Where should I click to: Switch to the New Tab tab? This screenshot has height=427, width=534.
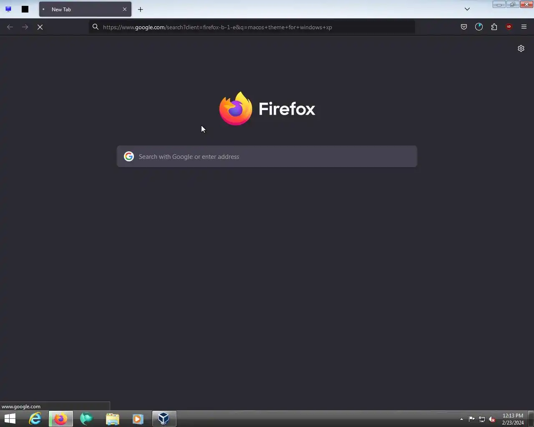click(x=85, y=9)
